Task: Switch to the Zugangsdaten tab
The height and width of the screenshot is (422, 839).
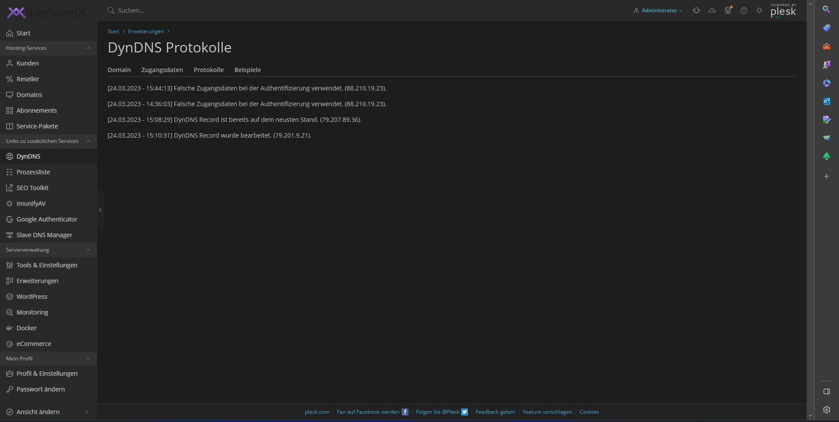Action: tap(162, 70)
